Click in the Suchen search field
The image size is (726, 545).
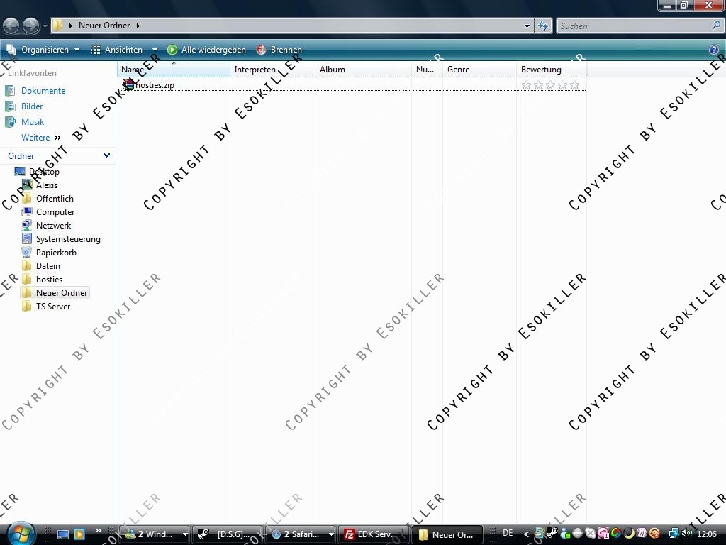[632, 26]
